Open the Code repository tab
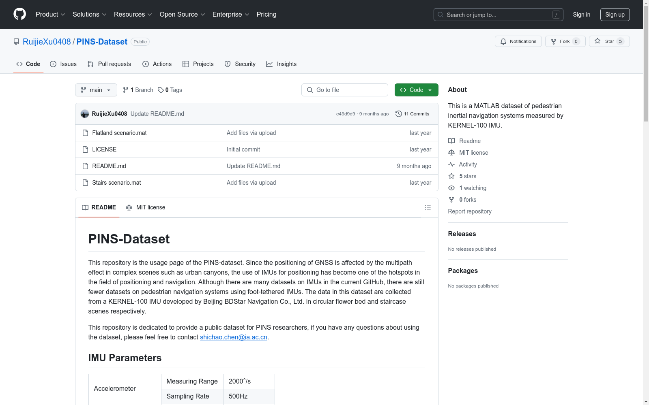Screen dimensions: 649x405 click(x=28, y=64)
